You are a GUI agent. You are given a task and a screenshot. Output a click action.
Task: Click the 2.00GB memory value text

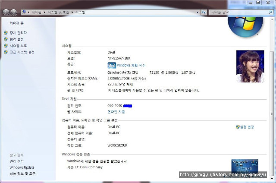127,79
